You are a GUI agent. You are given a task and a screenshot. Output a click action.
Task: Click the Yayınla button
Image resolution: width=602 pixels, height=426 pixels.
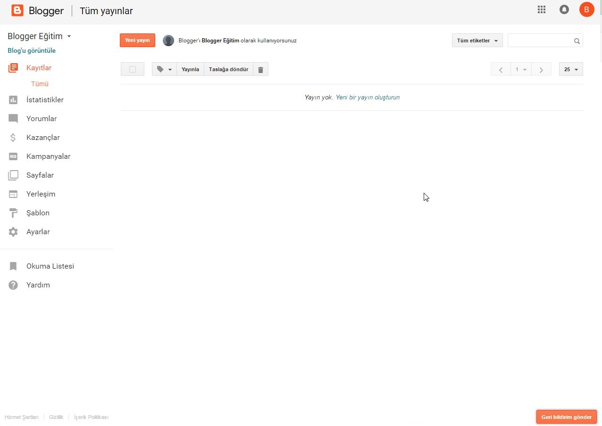point(191,69)
